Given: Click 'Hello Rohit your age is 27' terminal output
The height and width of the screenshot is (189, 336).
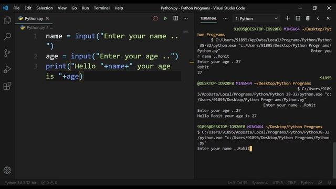Looking at the screenshot, I should (227, 116).
